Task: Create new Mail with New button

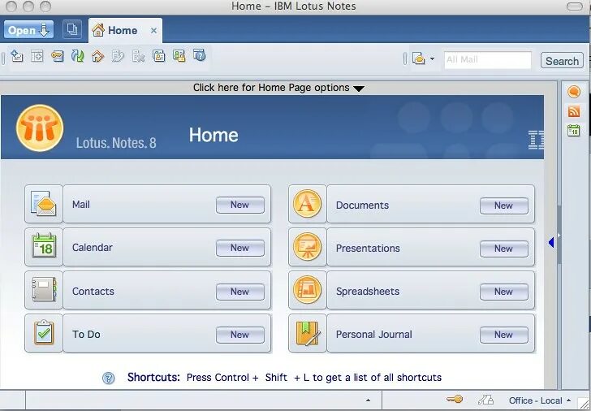Action: 240,205
